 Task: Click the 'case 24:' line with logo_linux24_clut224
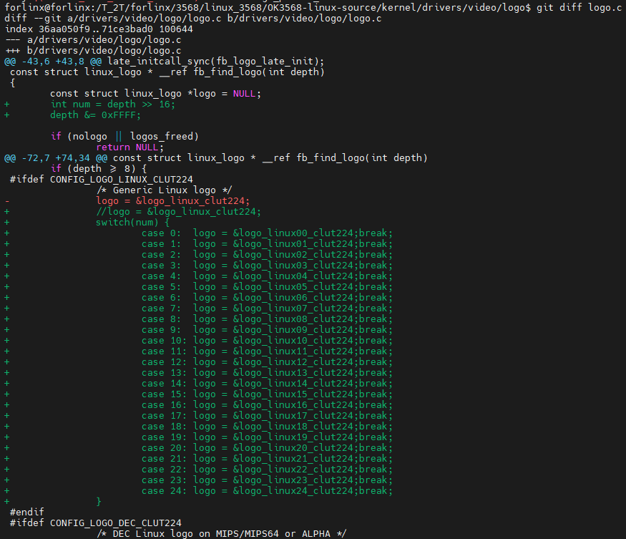[267, 491]
